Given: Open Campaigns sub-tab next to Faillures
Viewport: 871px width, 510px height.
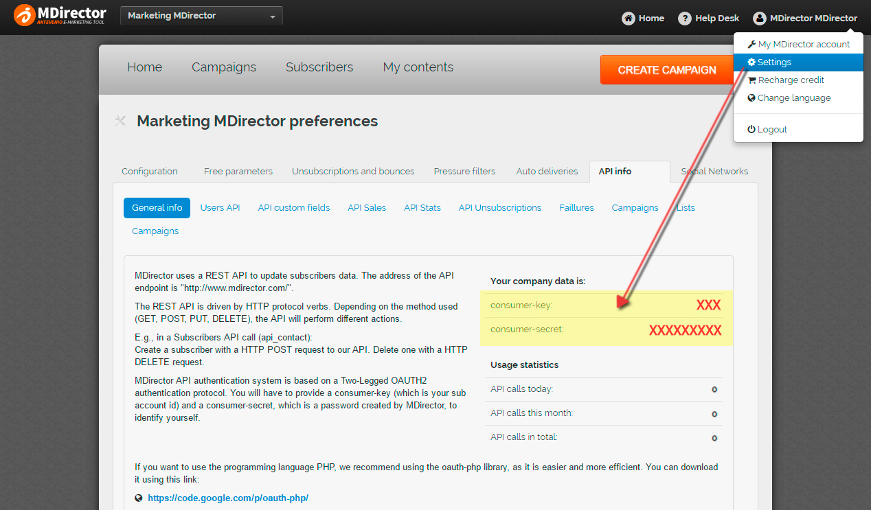Looking at the screenshot, I should coord(635,208).
